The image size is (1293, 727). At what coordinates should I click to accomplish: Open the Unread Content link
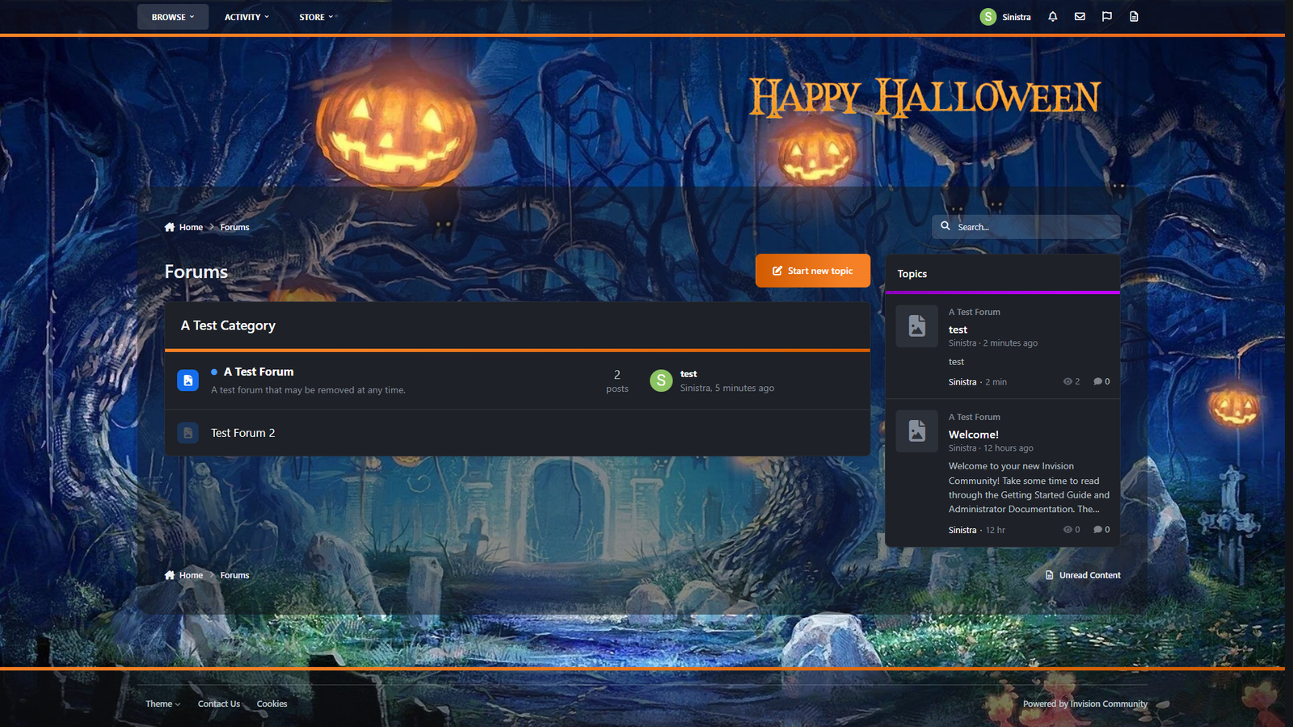[1089, 575]
